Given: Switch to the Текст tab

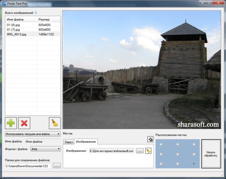Looking at the screenshot, I should point(68,142).
